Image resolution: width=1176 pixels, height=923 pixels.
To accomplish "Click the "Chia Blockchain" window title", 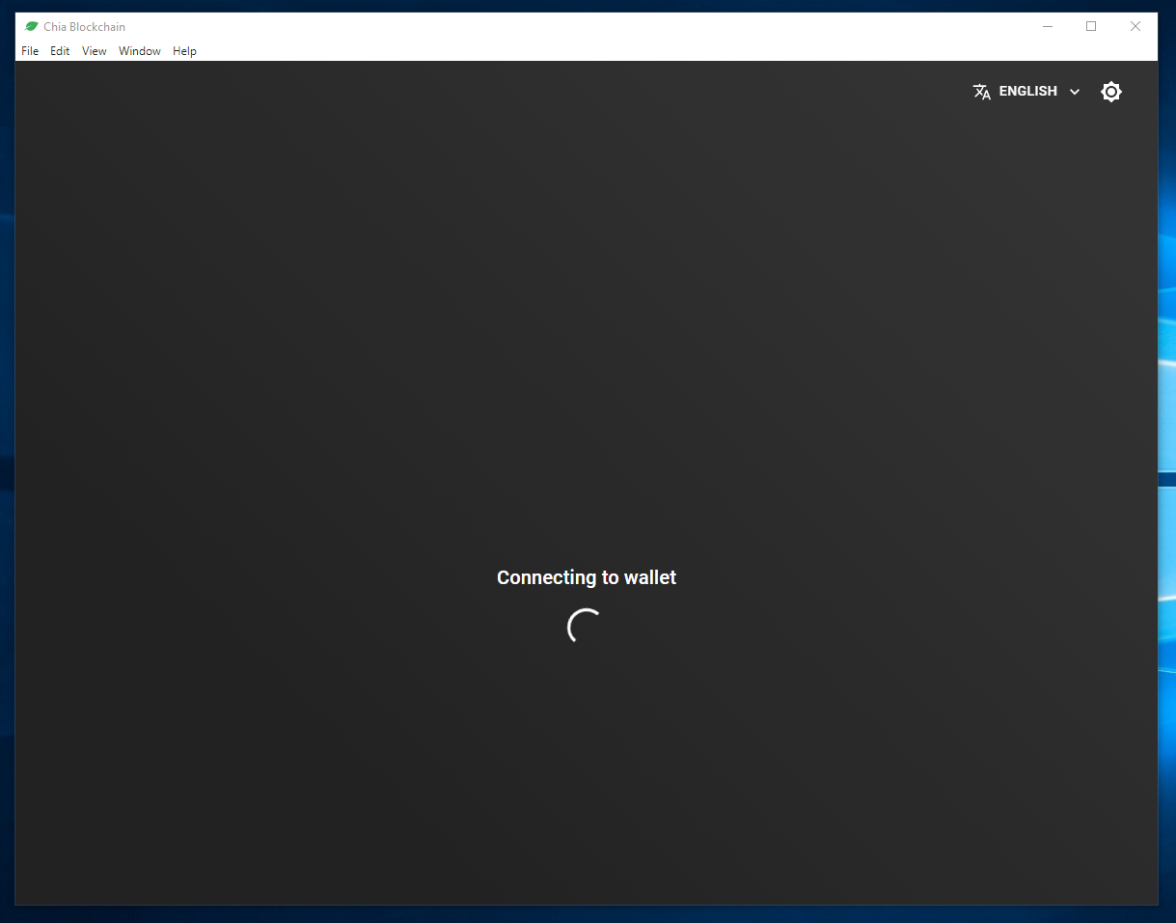I will (84, 27).
